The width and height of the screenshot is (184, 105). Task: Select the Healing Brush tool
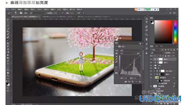(x=8, y=37)
